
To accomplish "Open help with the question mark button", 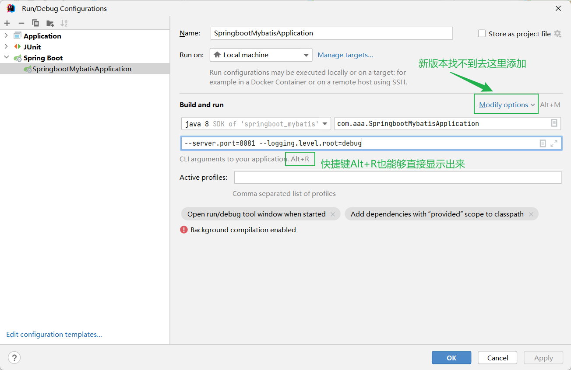I will pyautogui.click(x=14, y=358).
